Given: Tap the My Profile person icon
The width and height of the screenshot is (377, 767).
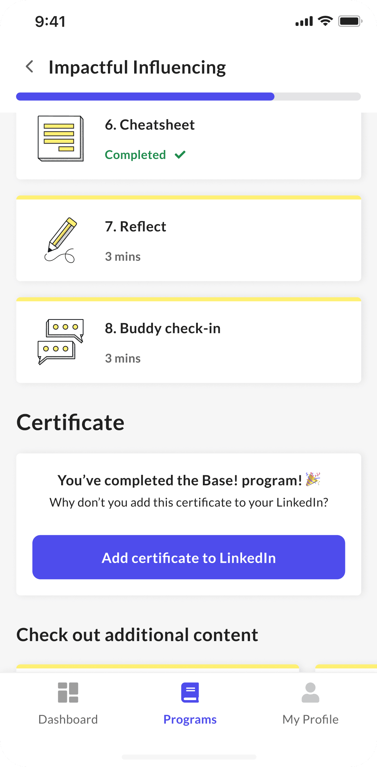Looking at the screenshot, I should 310,693.
